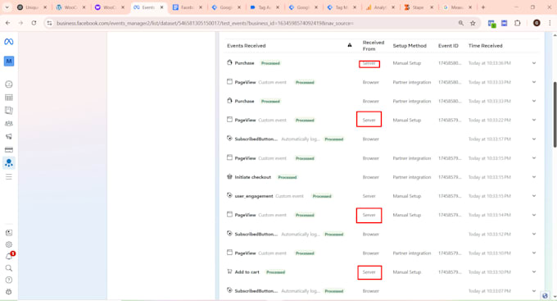Select the highlighted Events Manager sidebar icon
557x301 pixels.
pyautogui.click(x=9, y=163)
